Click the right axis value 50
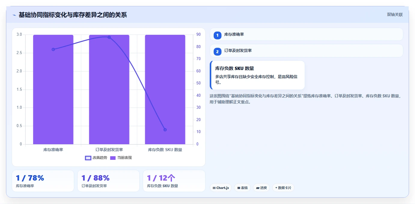The height and width of the screenshot is (204, 415). pos(198,83)
